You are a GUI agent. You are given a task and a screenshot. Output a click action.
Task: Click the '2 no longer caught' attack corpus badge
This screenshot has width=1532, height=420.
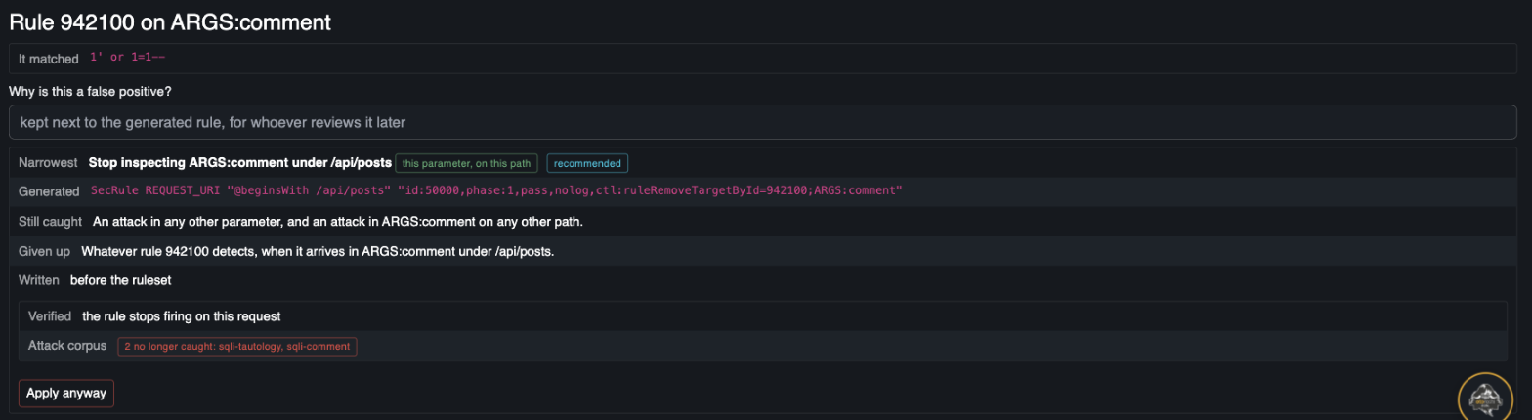click(x=237, y=346)
